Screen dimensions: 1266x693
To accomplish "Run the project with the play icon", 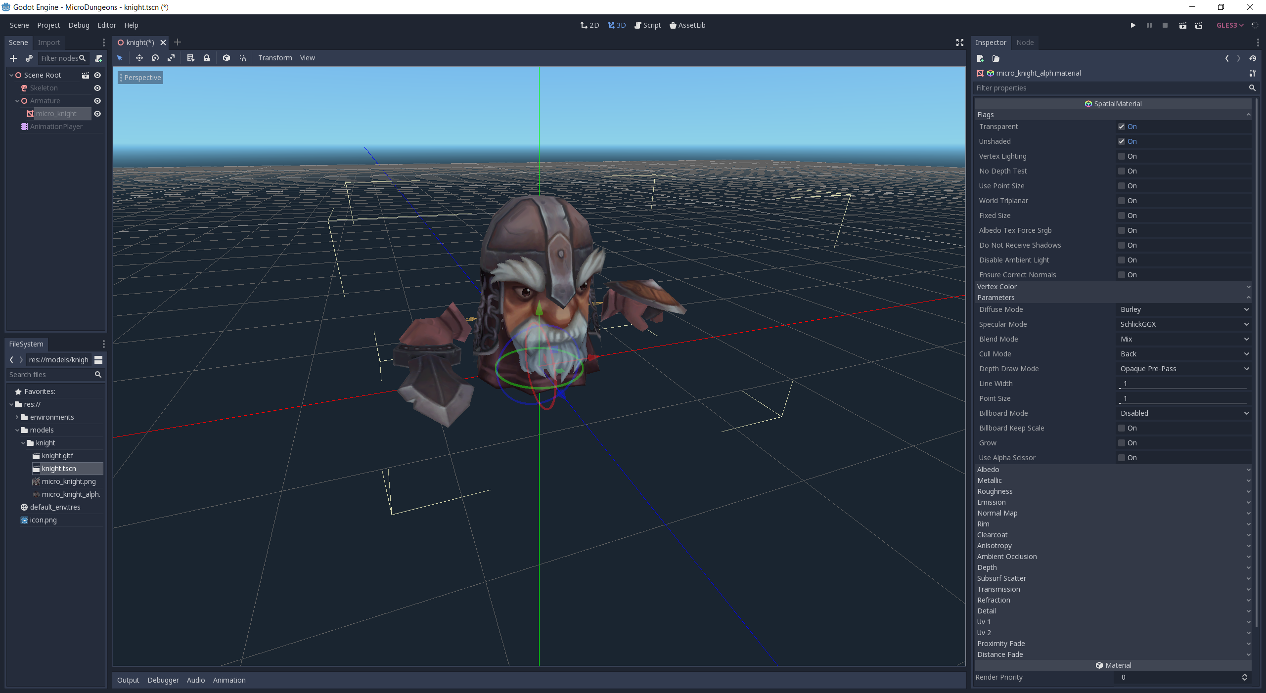I will click(1133, 25).
